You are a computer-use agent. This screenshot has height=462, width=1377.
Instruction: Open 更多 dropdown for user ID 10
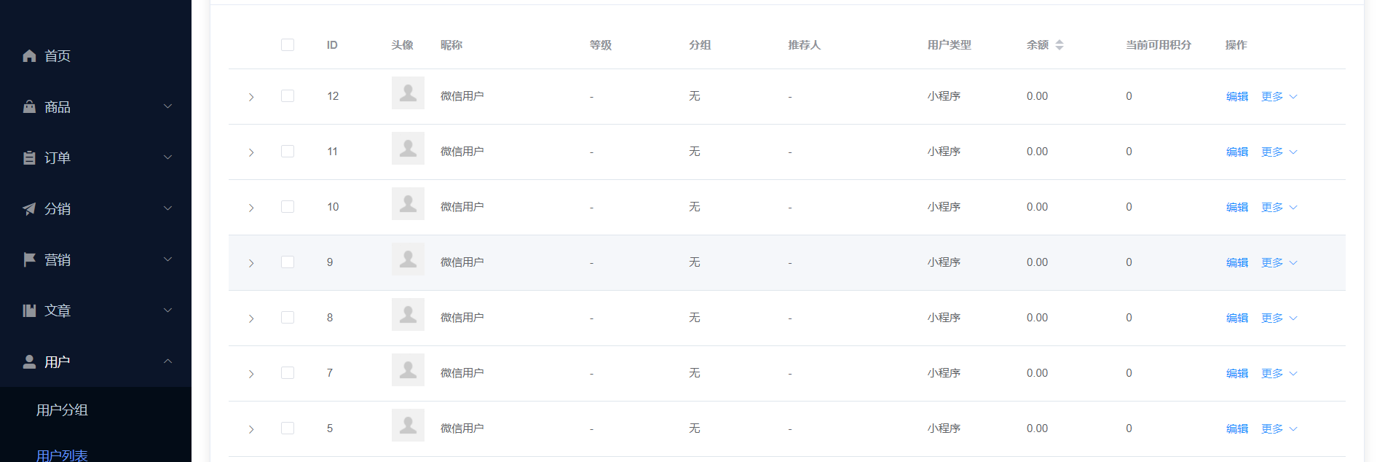(x=1279, y=207)
